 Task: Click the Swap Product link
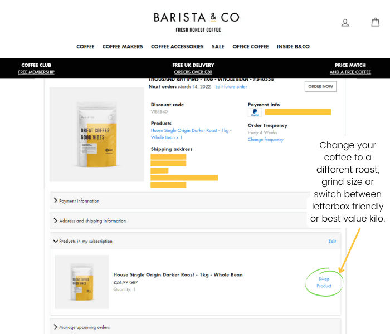click(324, 282)
